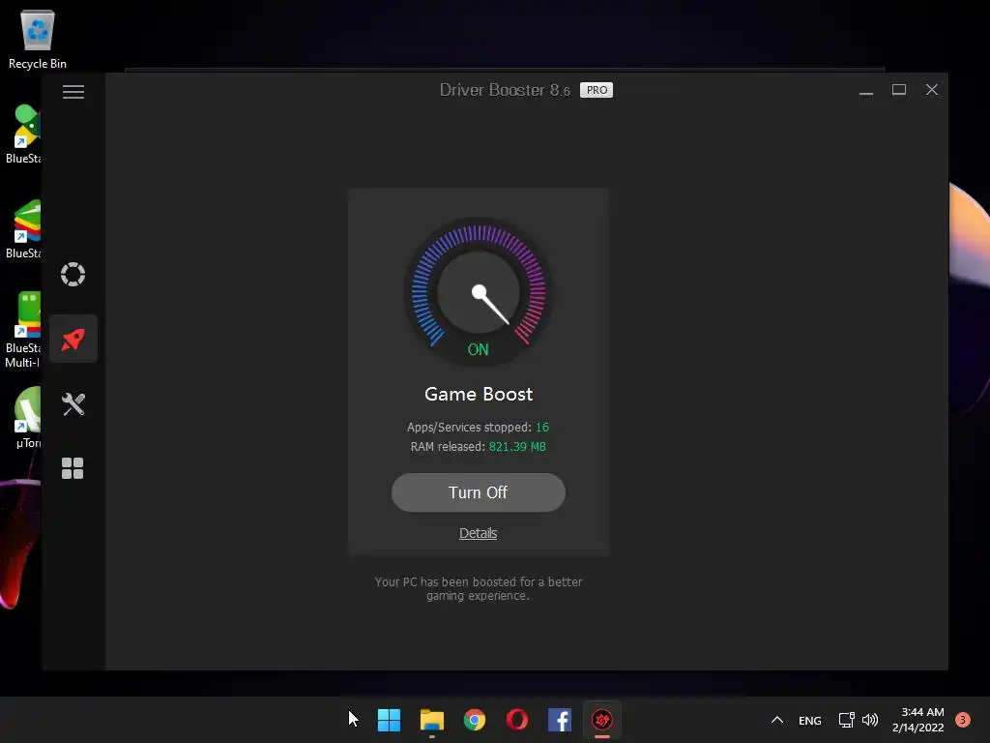Click the "RAM released: 821.39 MB" text

pyautogui.click(x=478, y=447)
